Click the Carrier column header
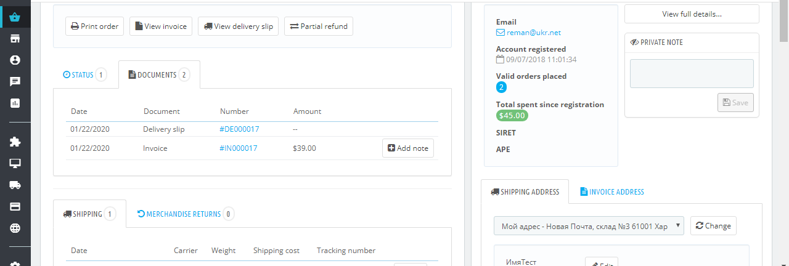789x266 pixels. click(186, 251)
